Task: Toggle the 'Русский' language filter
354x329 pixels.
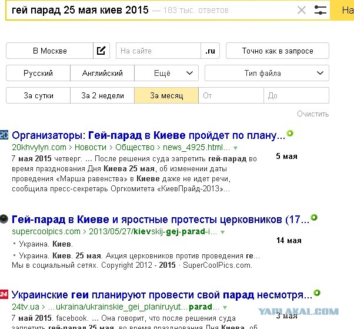Action: pyautogui.click(x=38, y=73)
